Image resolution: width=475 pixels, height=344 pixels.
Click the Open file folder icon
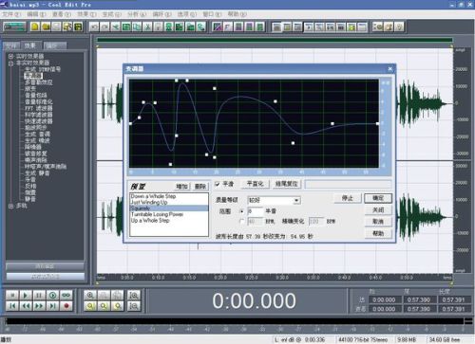[x=46, y=27]
